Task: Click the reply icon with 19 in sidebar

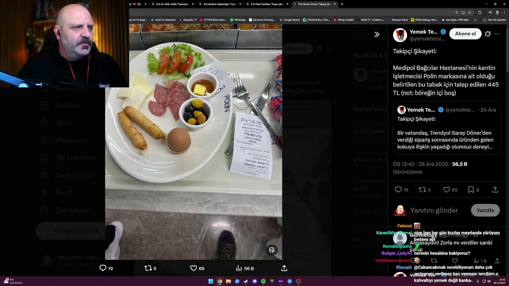Action: (402, 190)
